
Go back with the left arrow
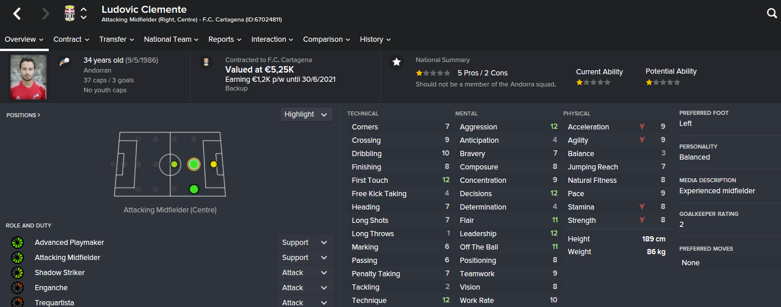pyautogui.click(x=17, y=13)
